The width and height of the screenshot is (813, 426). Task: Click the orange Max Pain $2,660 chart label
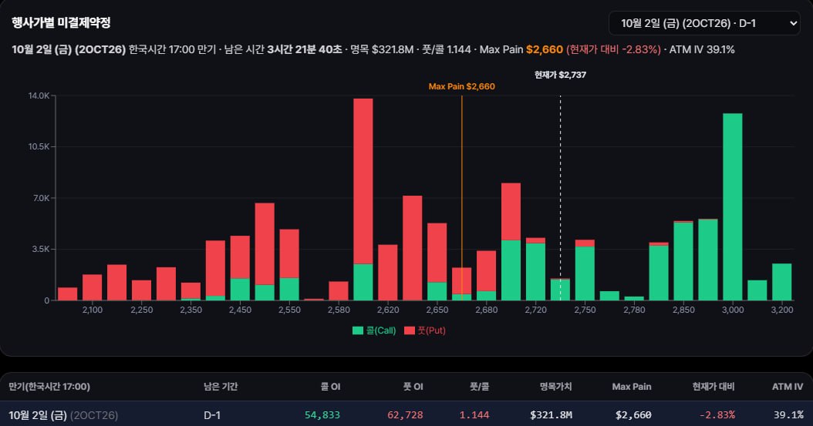point(461,86)
